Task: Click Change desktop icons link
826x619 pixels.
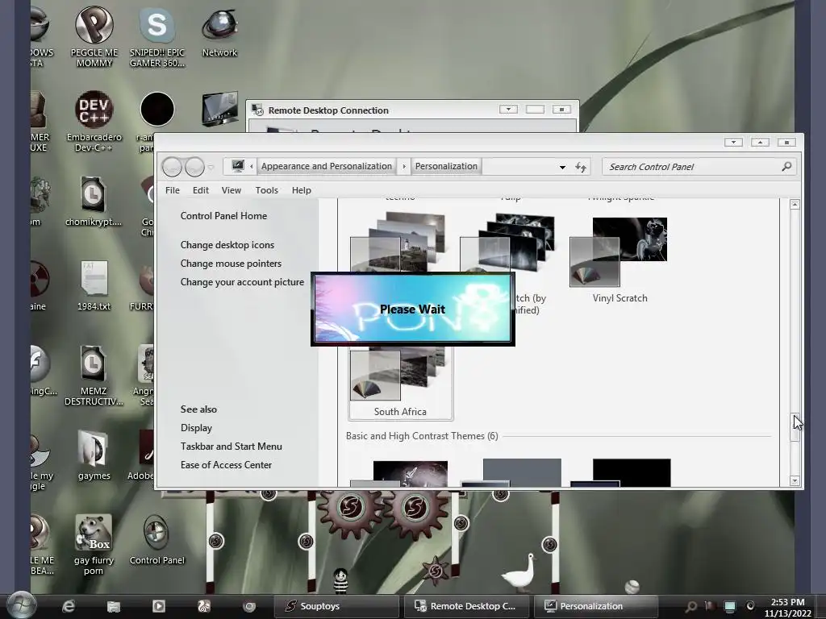Action: [x=227, y=245]
